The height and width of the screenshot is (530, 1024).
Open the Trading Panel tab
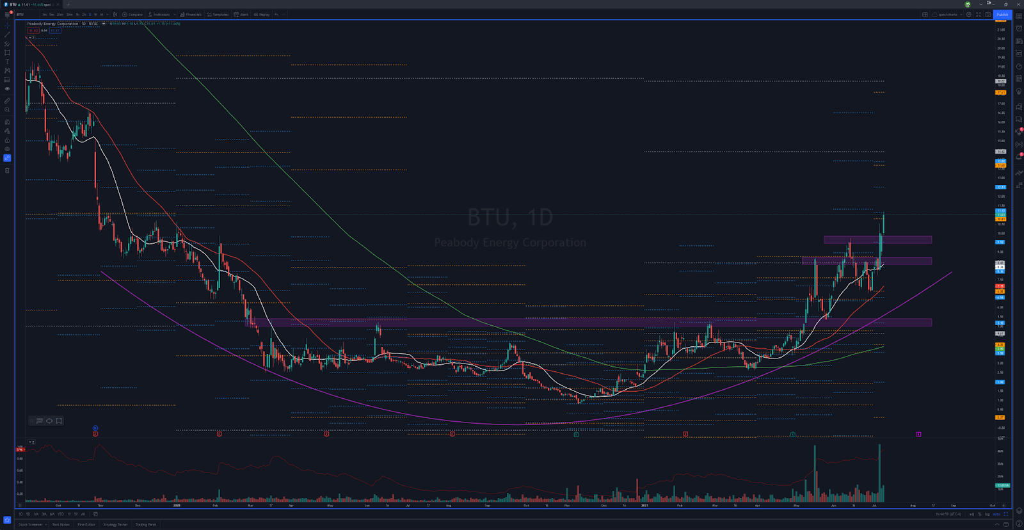[146, 524]
